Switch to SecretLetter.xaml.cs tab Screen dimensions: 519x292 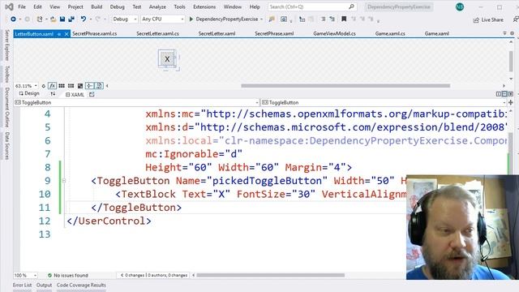tap(157, 33)
